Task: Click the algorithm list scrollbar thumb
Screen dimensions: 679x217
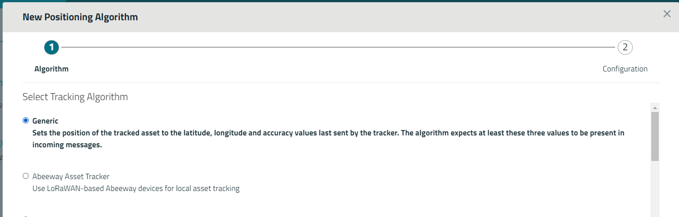Action: 655,136
